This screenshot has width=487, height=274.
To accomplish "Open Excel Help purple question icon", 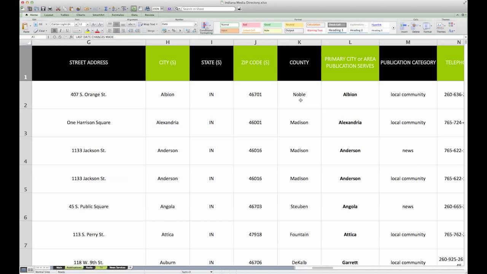I will pyautogui.click(x=169, y=9).
